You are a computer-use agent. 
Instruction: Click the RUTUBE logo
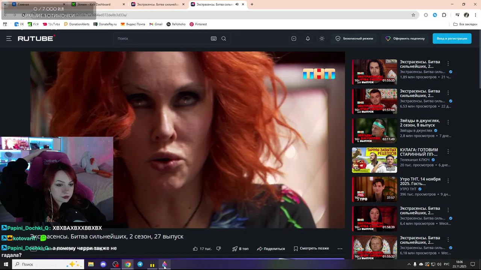(36, 38)
